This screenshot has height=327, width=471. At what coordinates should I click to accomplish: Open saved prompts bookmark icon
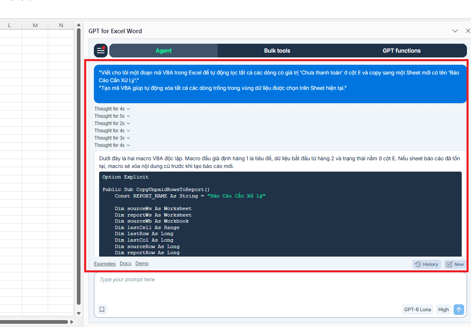[102, 310]
